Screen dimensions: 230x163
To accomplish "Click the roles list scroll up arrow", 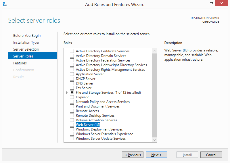I will point(154,51).
